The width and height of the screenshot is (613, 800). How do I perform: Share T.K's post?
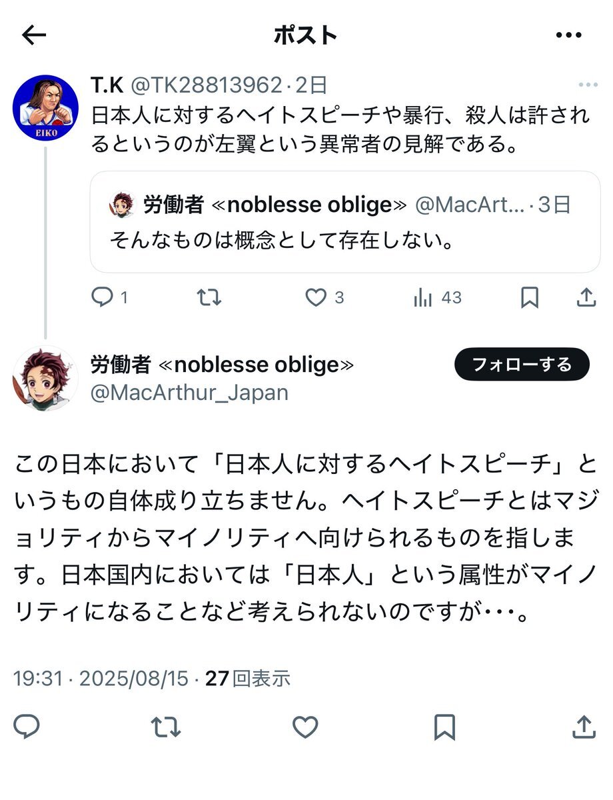(586, 297)
